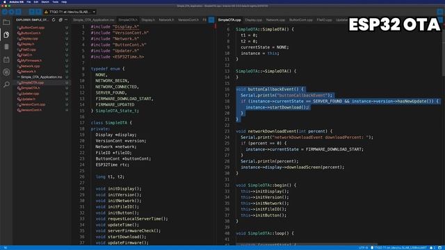Open the Sketchbook folder icon in sidebar
The width and height of the screenshot is (445, 250).
click(x=6, y=22)
